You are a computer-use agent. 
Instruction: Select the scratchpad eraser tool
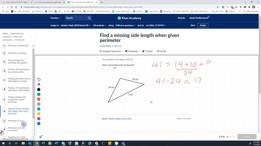39,84
